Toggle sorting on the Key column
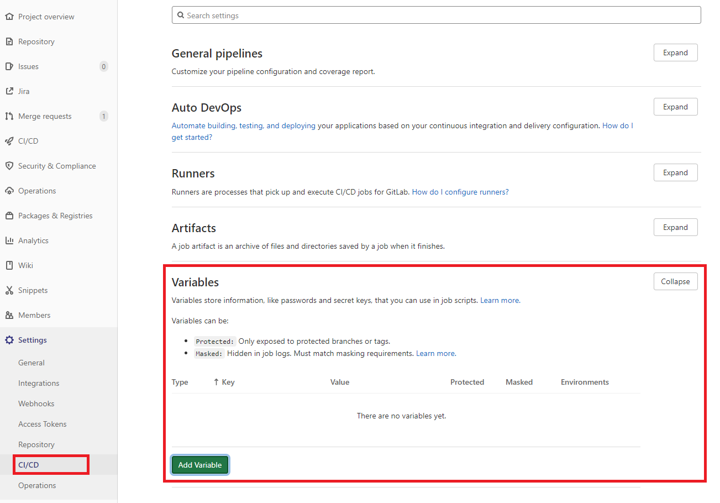Screen dimensions: 720x503 [224, 381]
